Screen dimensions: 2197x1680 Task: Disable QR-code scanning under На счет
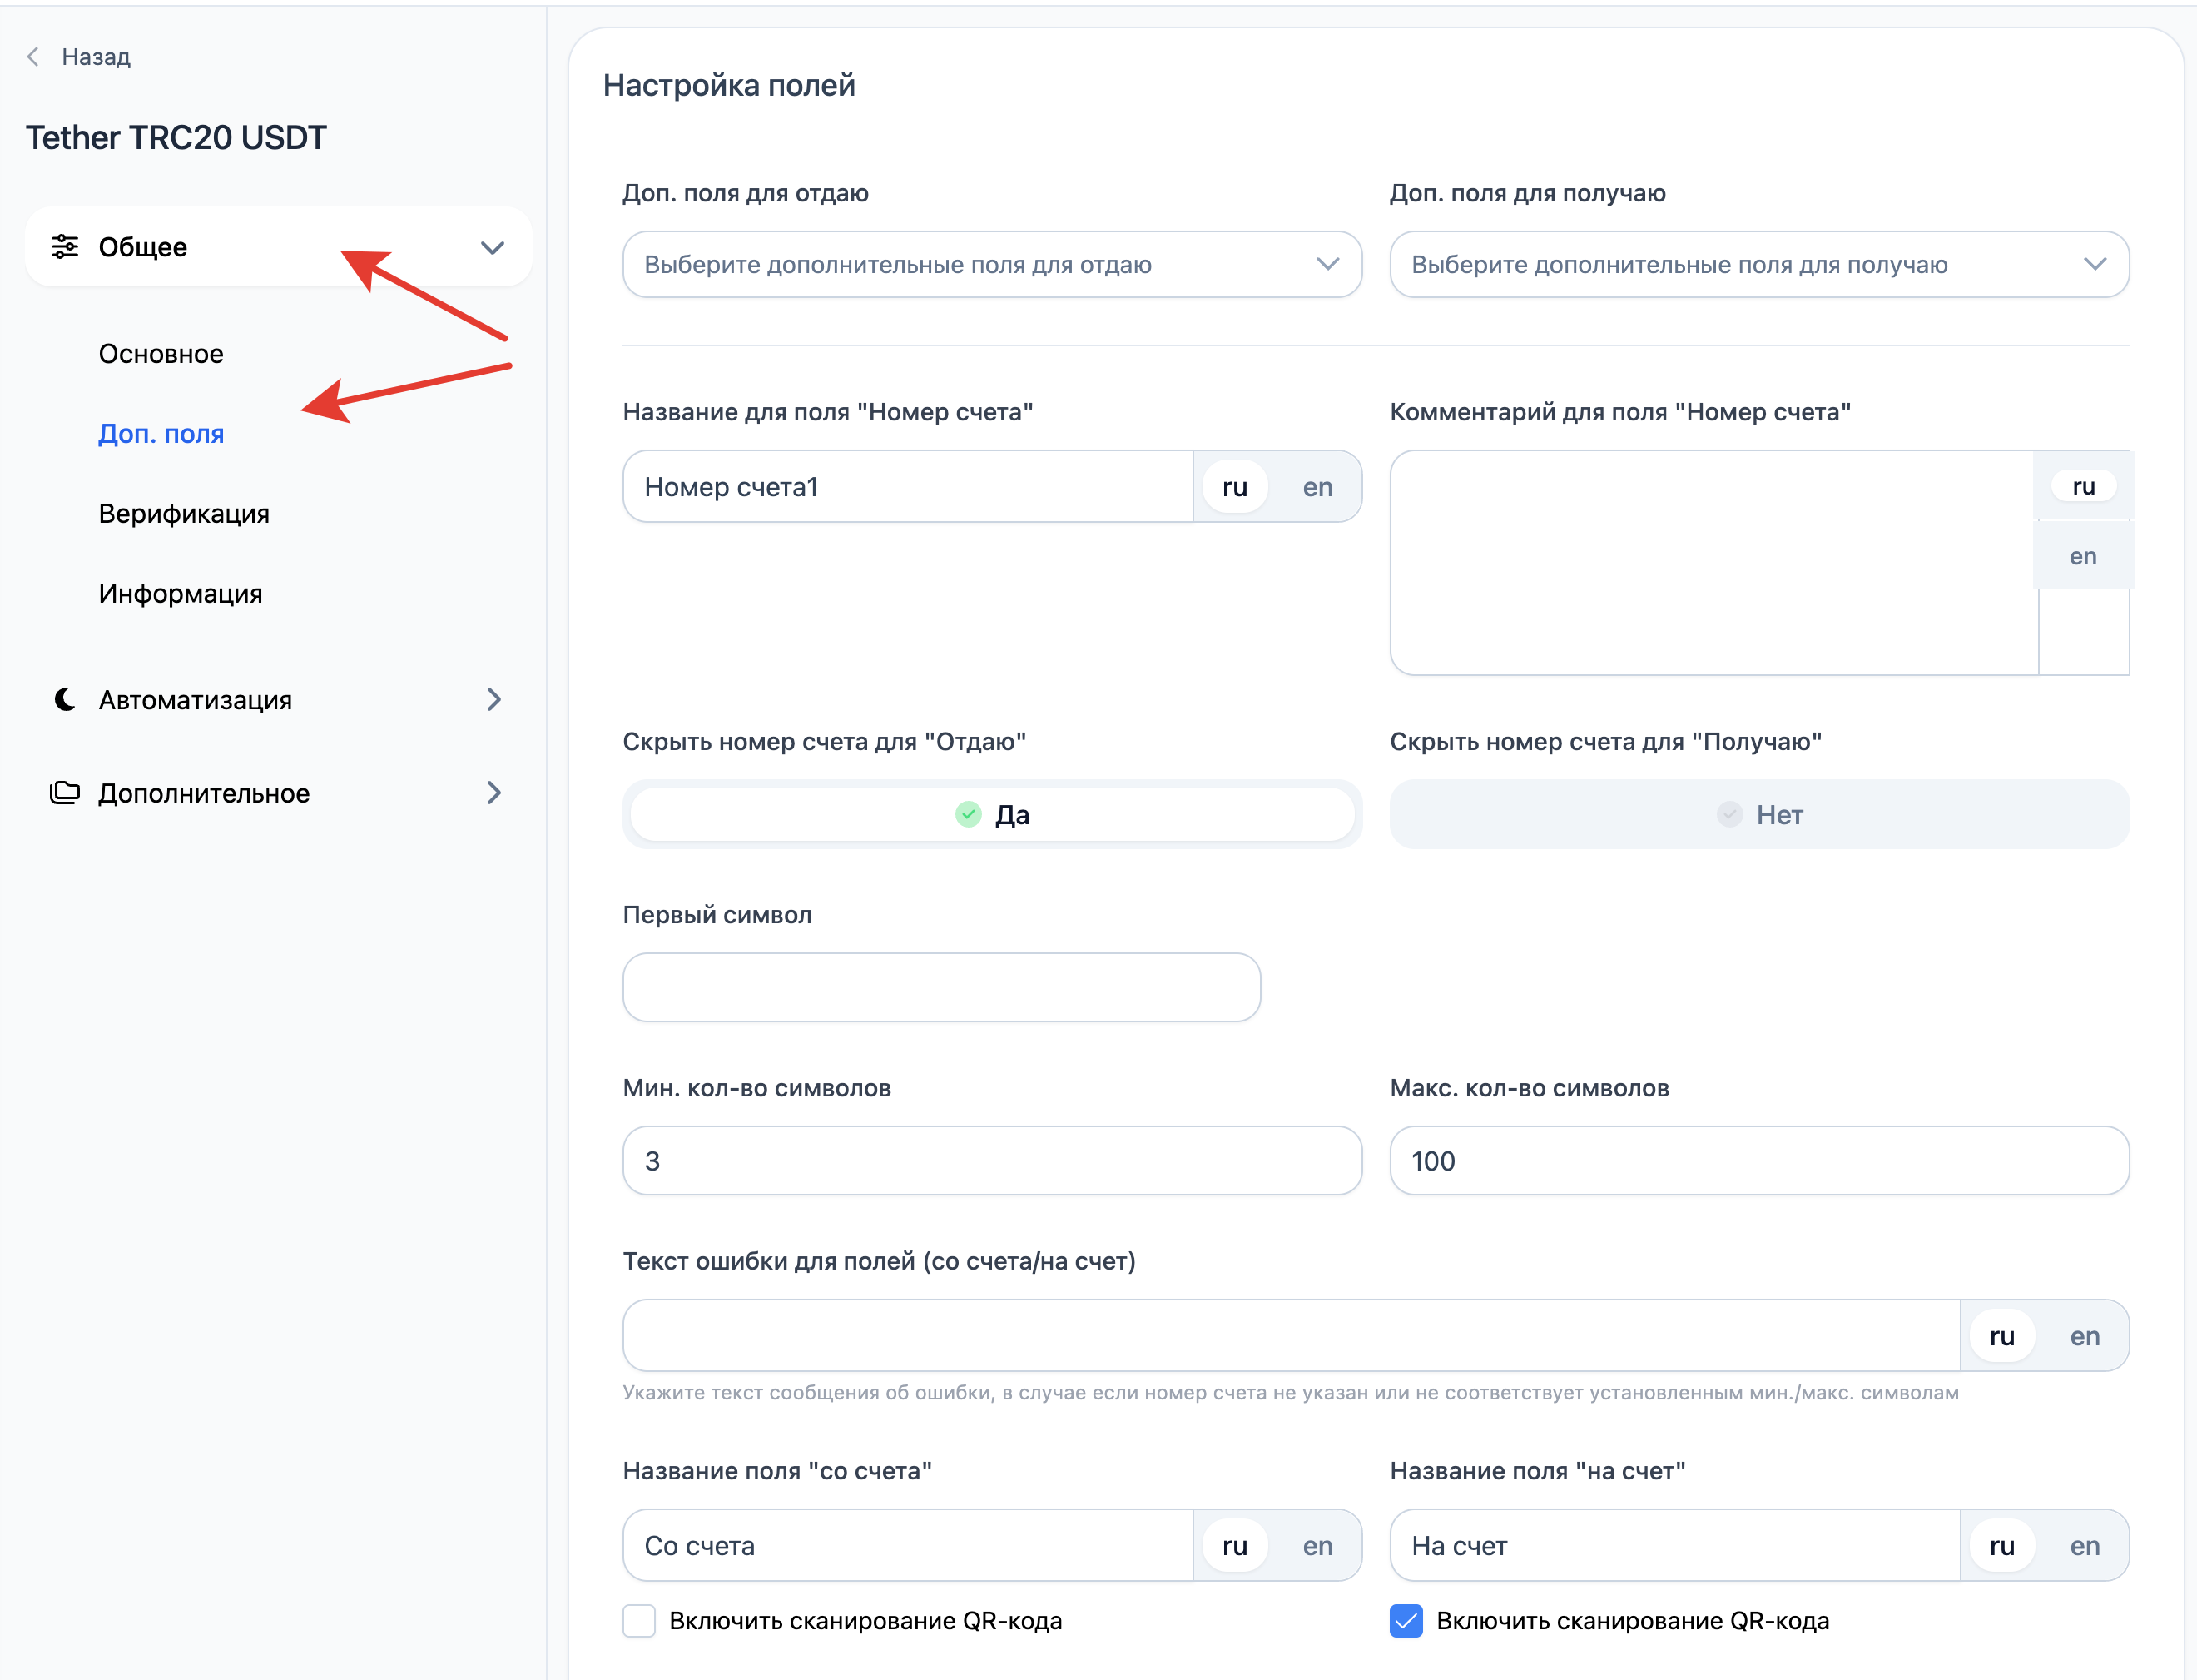(1406, 1620)
